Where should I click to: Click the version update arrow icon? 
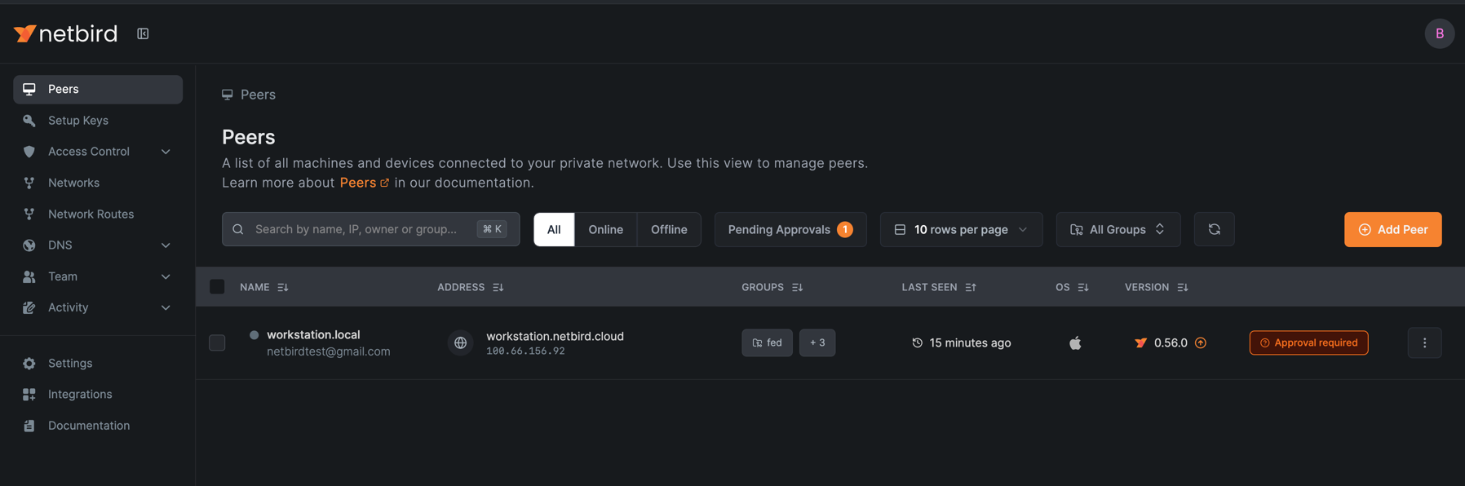click(1201, 343)
